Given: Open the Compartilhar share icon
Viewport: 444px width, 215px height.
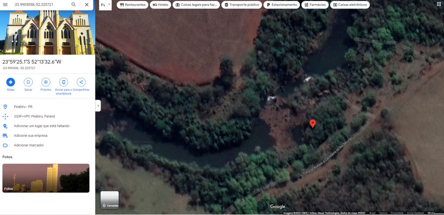Looking at the screenshot, I should point(81,82).
